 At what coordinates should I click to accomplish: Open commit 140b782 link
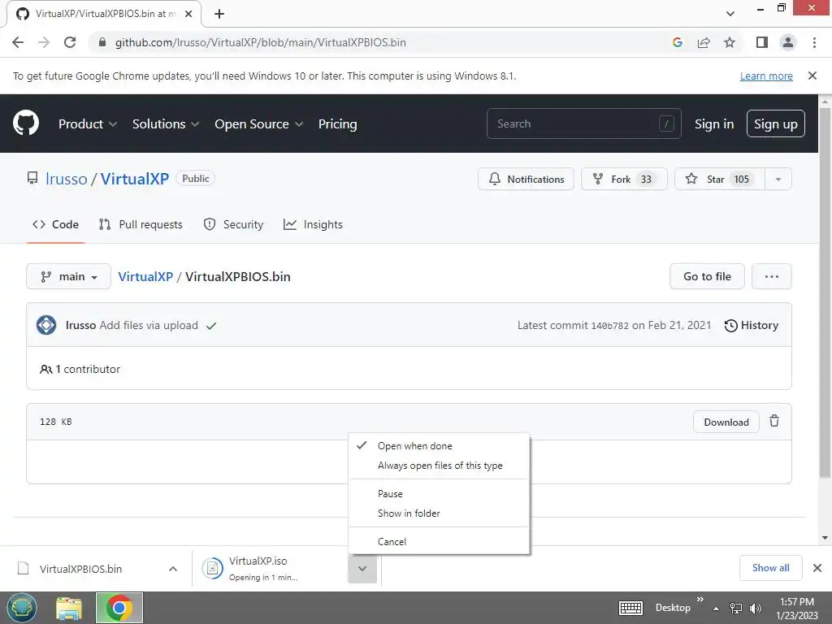tap(609, 325)
